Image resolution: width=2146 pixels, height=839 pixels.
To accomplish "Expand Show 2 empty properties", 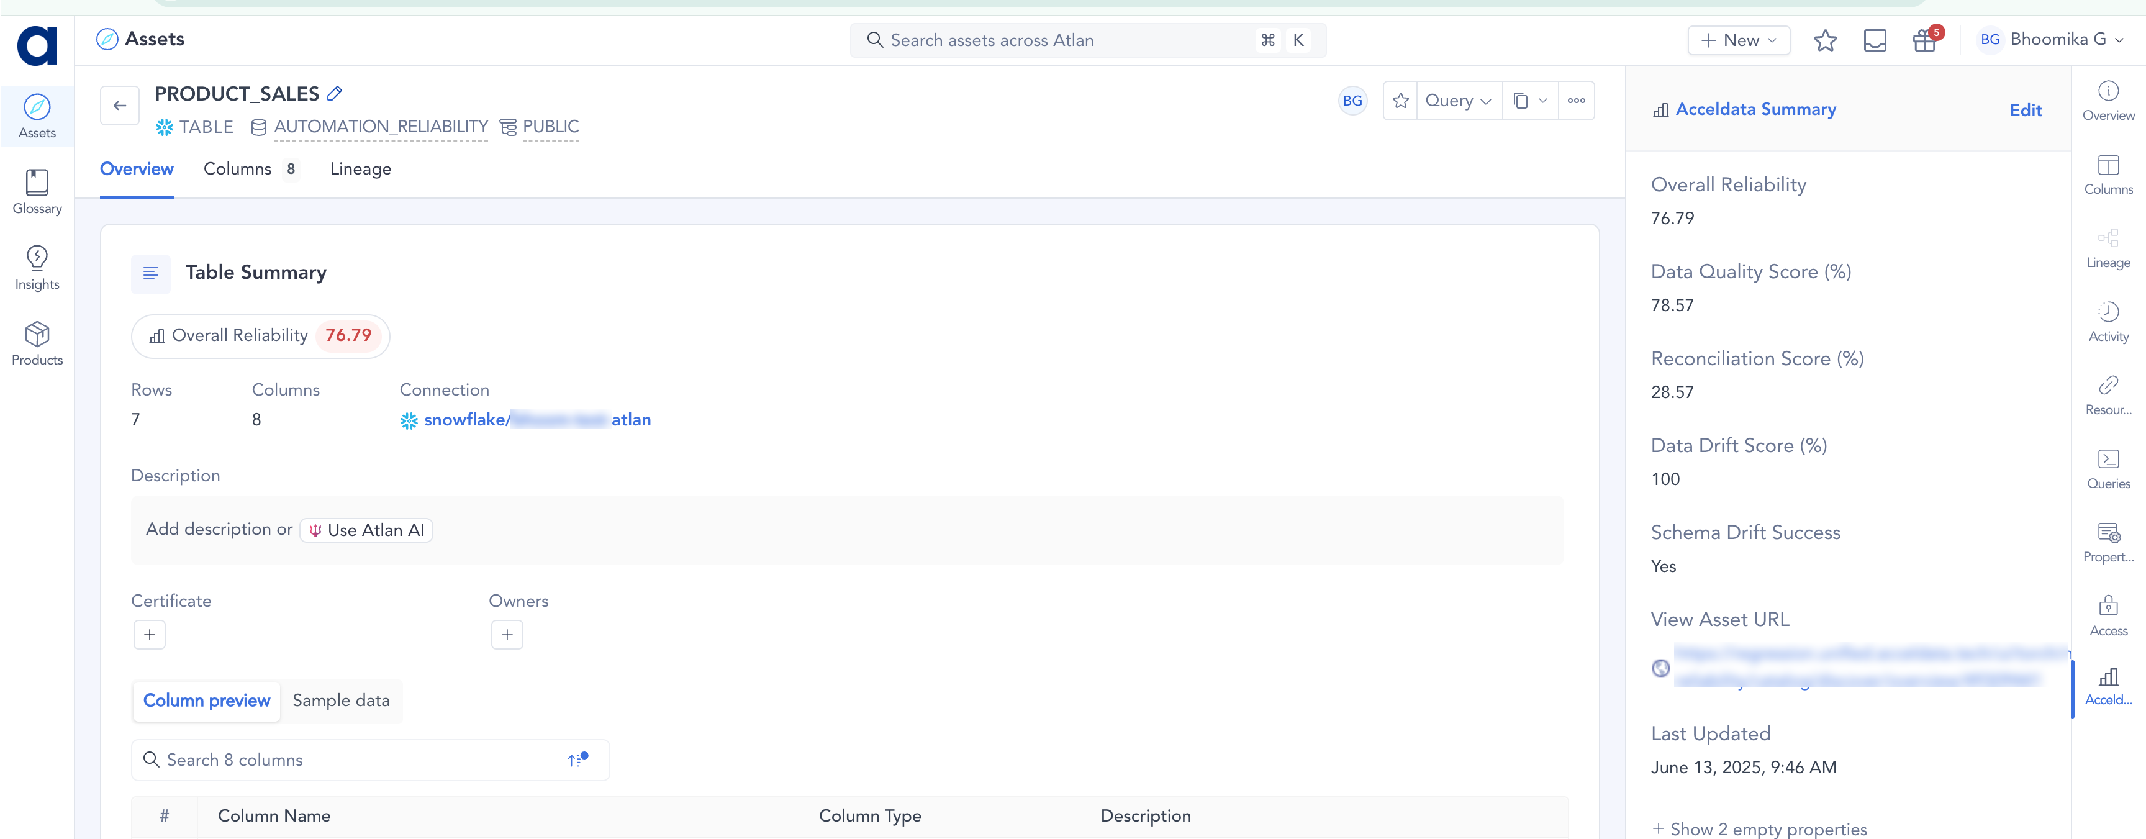I will [1759, 828].
